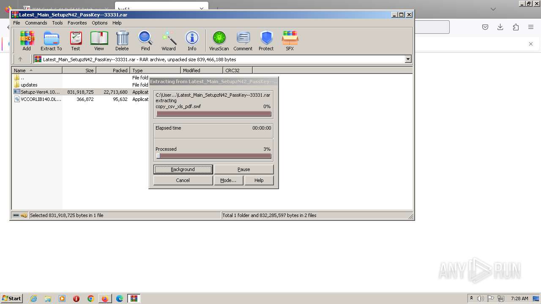
Task: Click the archive path address field
Action: click(219, 59)
